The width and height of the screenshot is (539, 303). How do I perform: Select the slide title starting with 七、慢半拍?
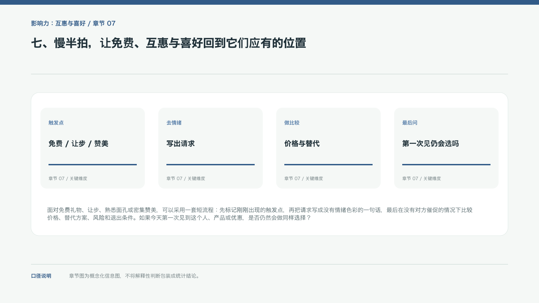point(168,43)
